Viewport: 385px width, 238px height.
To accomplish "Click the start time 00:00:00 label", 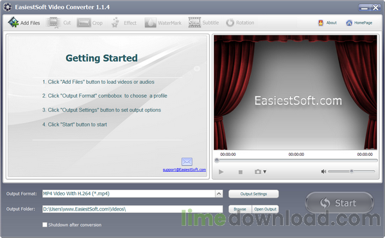I will [228, 155].
